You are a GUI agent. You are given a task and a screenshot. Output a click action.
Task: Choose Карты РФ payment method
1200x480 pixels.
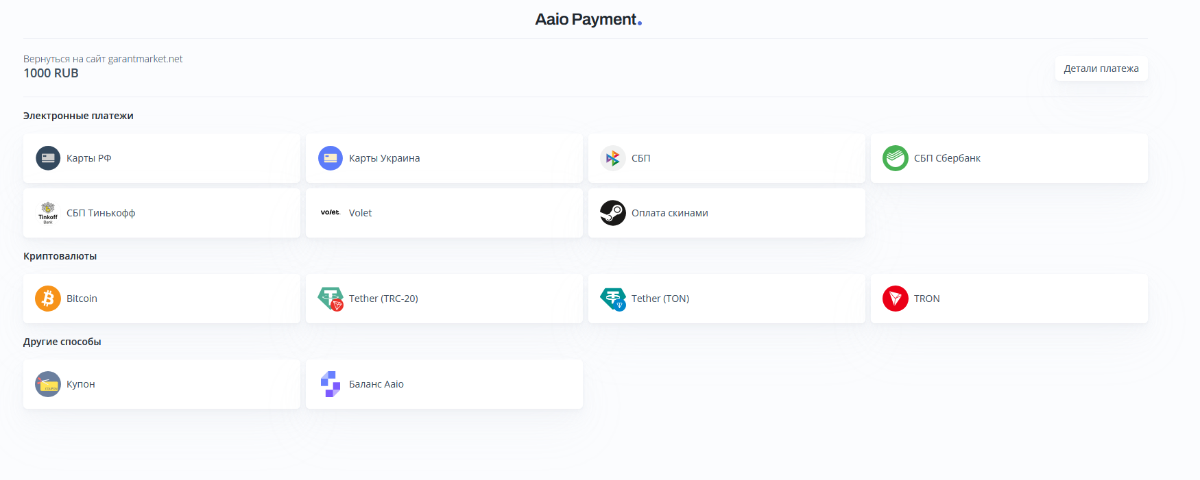pyautogui.click(x=162, y=158)
